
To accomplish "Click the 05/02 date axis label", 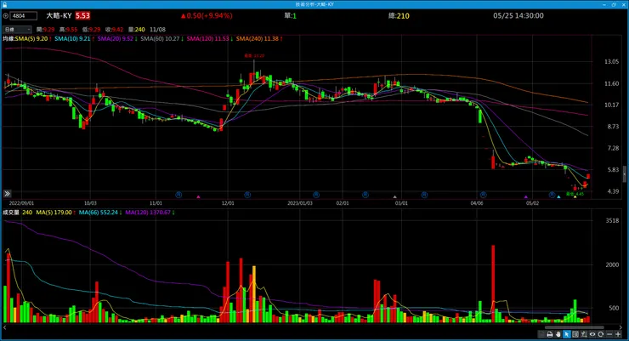I will [532, 203].
